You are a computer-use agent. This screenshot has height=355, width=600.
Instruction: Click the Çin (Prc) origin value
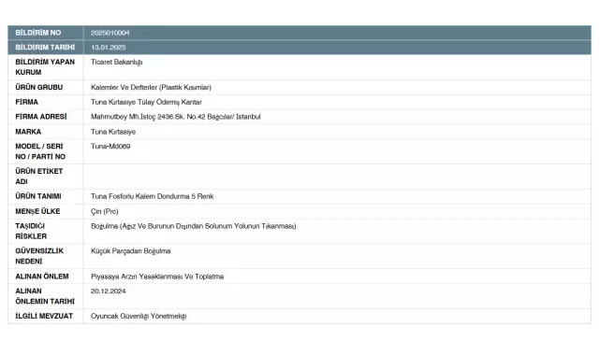click(x=105, y=211)
